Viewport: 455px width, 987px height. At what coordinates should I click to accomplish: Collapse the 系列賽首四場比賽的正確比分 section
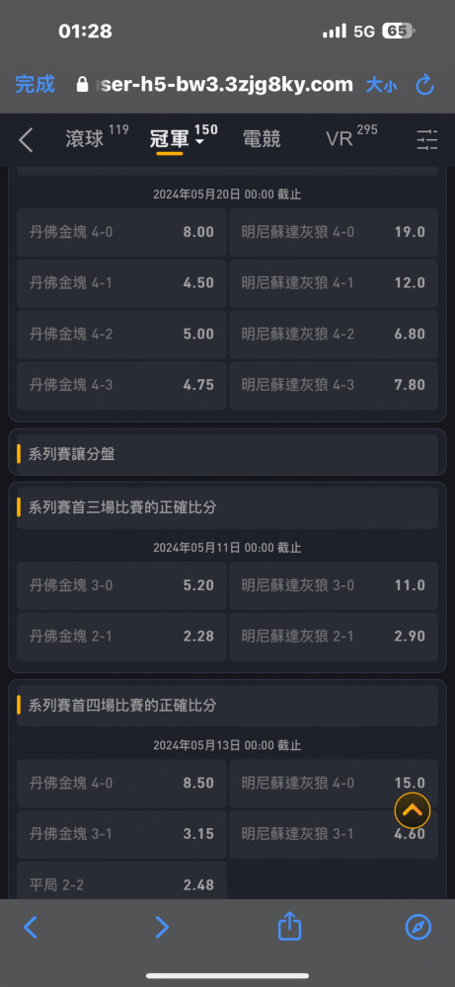[227, 705]
